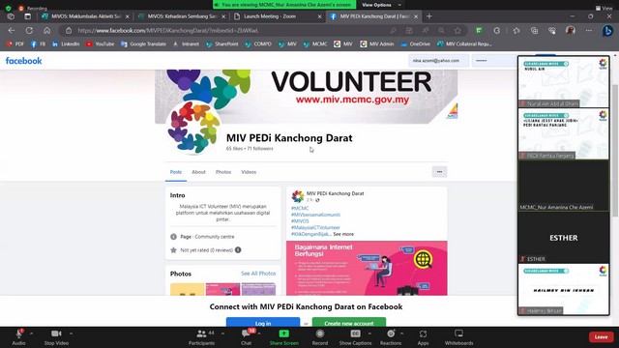
Task: Click the red Leave button
Action: click(601, 337)
